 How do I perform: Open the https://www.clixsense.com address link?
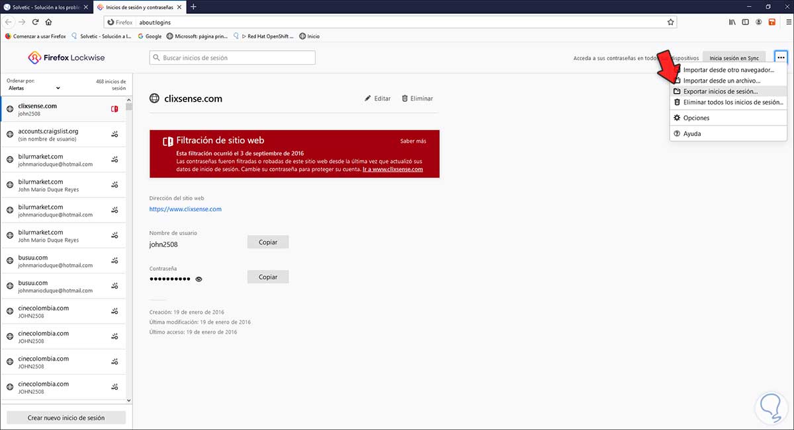click(185, 209)
